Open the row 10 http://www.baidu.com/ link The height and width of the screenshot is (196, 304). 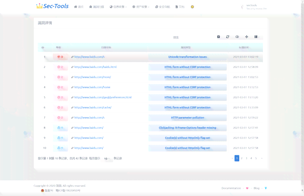[89, 148]
